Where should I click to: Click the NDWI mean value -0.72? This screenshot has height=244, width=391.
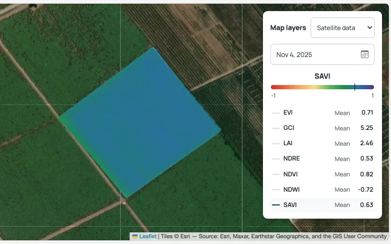[366, 190]
